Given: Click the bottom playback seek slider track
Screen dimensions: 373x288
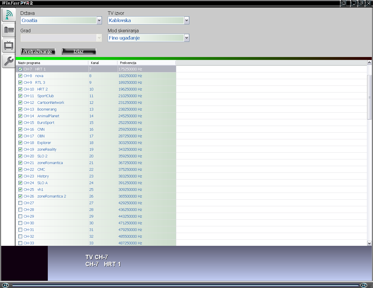Looking at the screenshot, I should click(185, 285).
